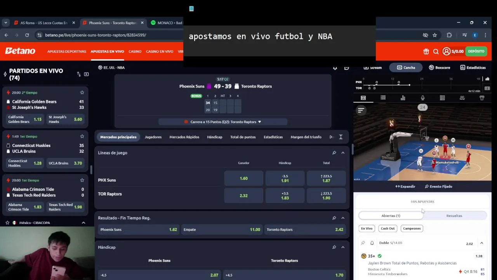Collapse all markets icon beside tabs
The width and height of the screenshot is (497, 280).
click(x=341, y=137)
